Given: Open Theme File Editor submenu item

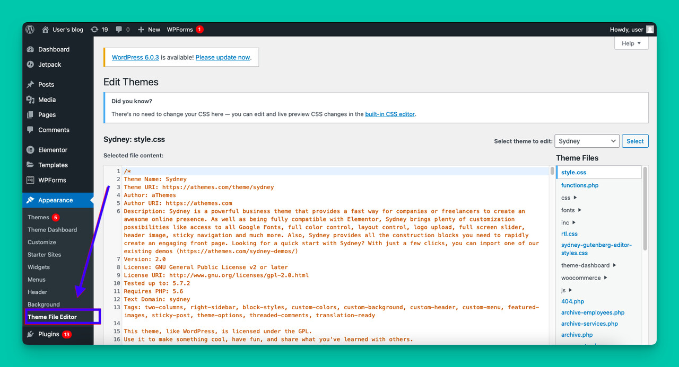Looking at the screenshot, I should point(52,317).
